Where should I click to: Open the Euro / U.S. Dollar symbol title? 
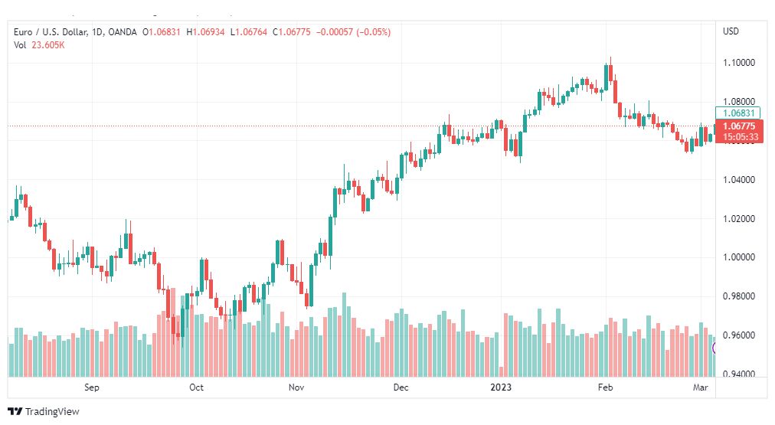pos(51,32)
